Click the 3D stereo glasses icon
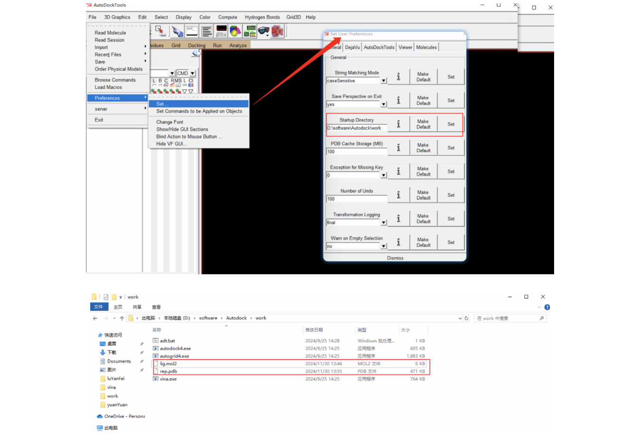 coord(264,31)
